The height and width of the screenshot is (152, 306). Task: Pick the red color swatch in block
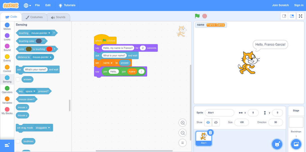click(49, 49)
